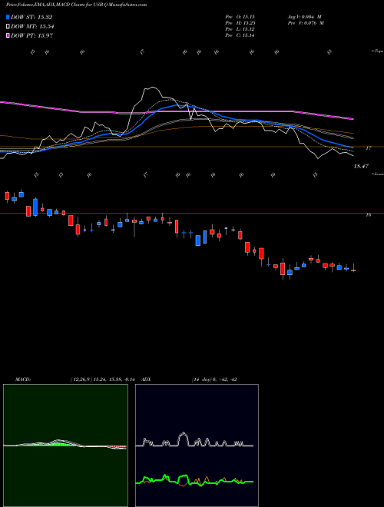Viewport: 384px width, 507px height.
Task: Click the '<-Tops' axis label
Action: [377, 51]
